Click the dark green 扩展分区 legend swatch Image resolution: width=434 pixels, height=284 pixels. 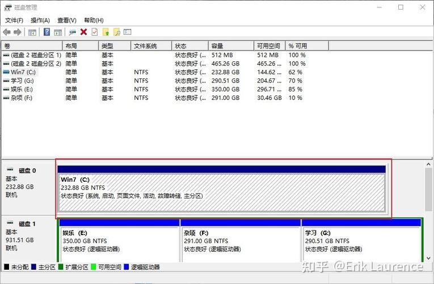(61, 267)
